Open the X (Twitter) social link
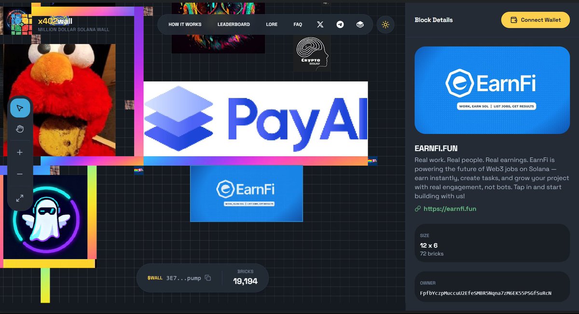579x314 pixels. (320, 25)
